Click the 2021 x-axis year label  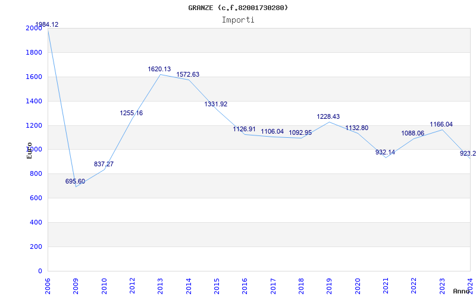386,286
